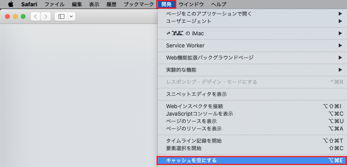Image resolution: width=347 pixels, height=167 pixels.
Task: Click the green full-screen window button
Action: (23, 16)
